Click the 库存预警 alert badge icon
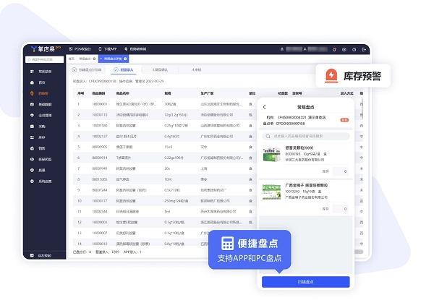 pyautogui.click(x=331, y=75)
